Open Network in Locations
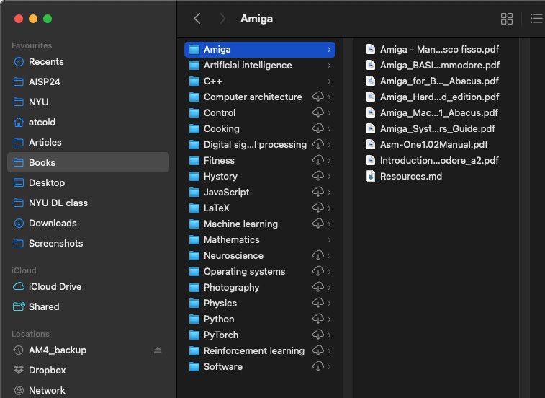Viewport: 545px width, 398px height. (x=88, y=390)
